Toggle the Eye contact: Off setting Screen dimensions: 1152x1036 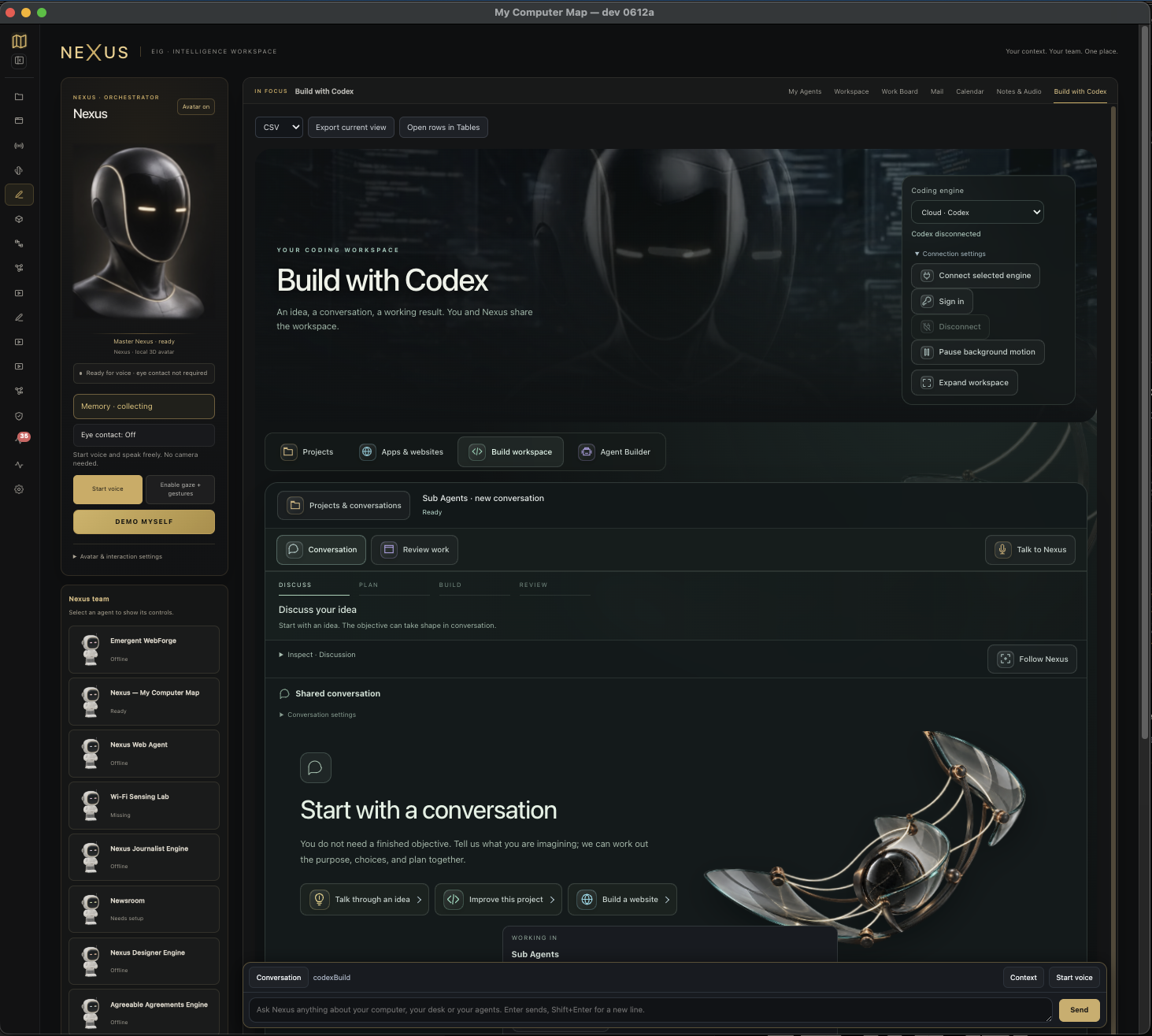click(x=144, y=435)
